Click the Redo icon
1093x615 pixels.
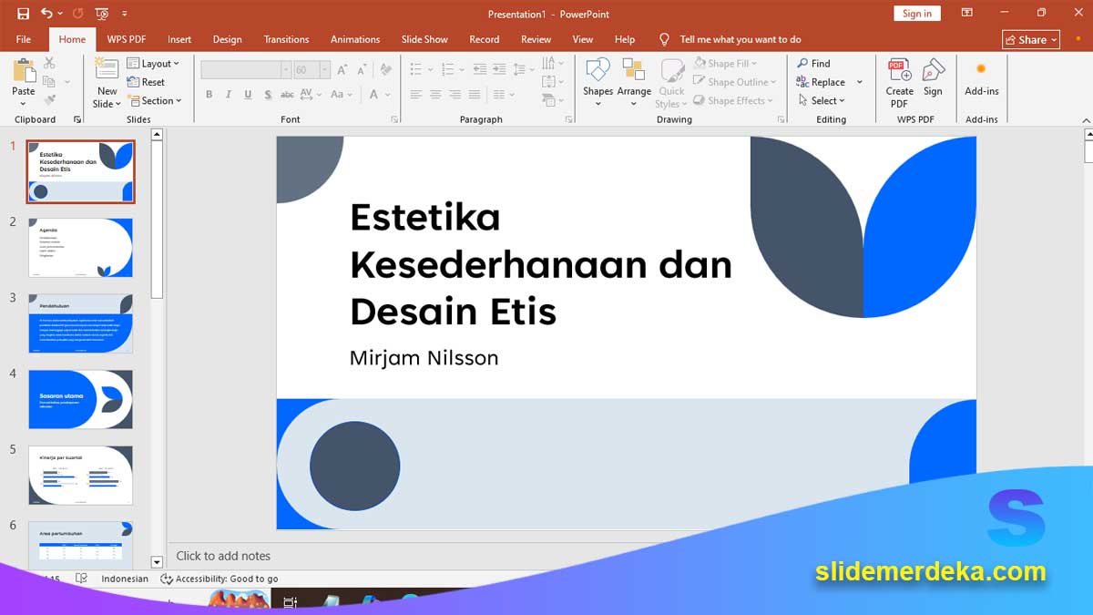77,14
